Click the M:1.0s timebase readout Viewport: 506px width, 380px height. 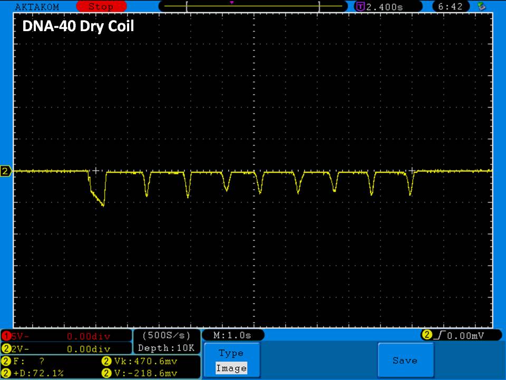coord(232,335)
